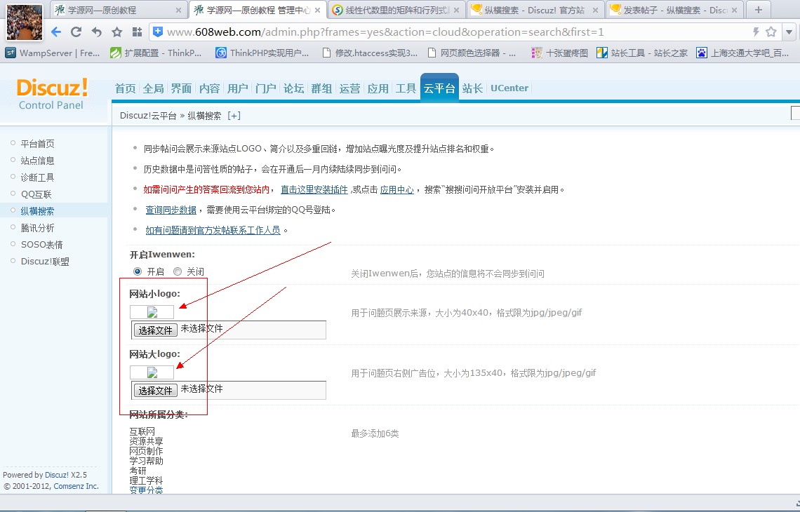
Task: Click the 查询同步数据 link
Action: pos(171,210)
